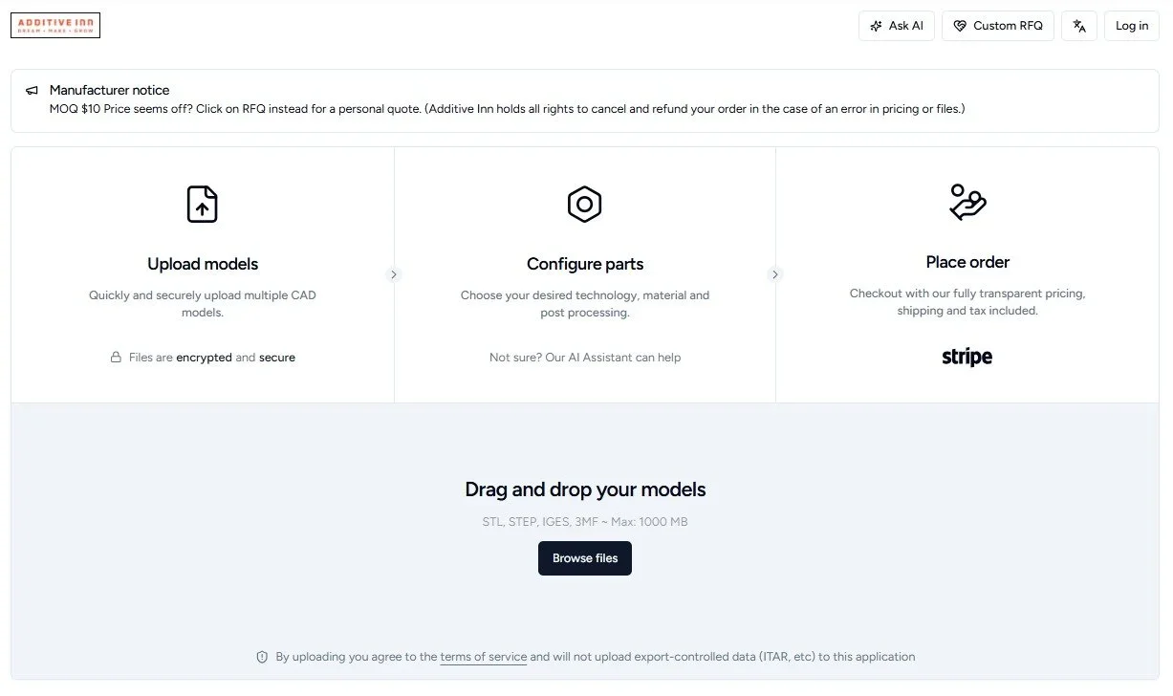The image size is (1173, 696).
Task: Expand the chevron after Configure parts
Action: coord(775,274)
